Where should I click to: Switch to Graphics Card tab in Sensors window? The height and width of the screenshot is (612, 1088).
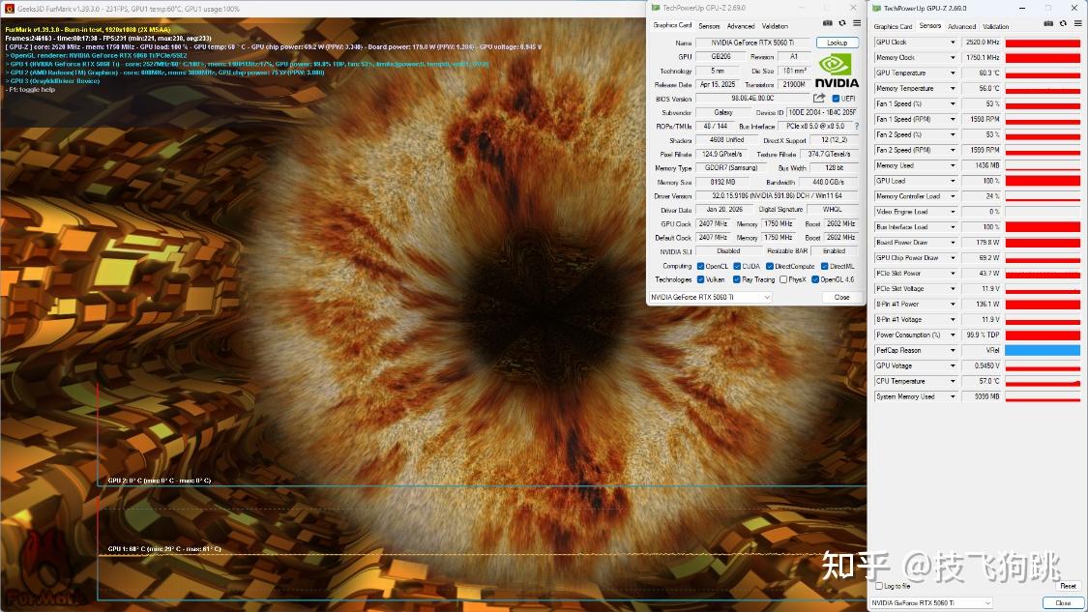pos(893,26)
